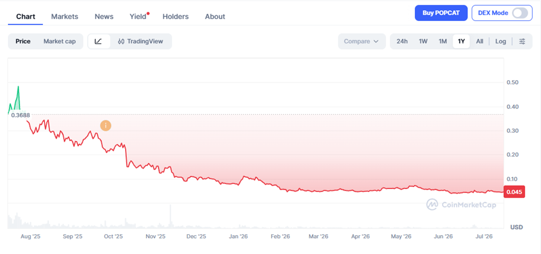The width and height of the screenshot is (541, 254).
Task: Click the orange info marker on chart
Action: 105,126
